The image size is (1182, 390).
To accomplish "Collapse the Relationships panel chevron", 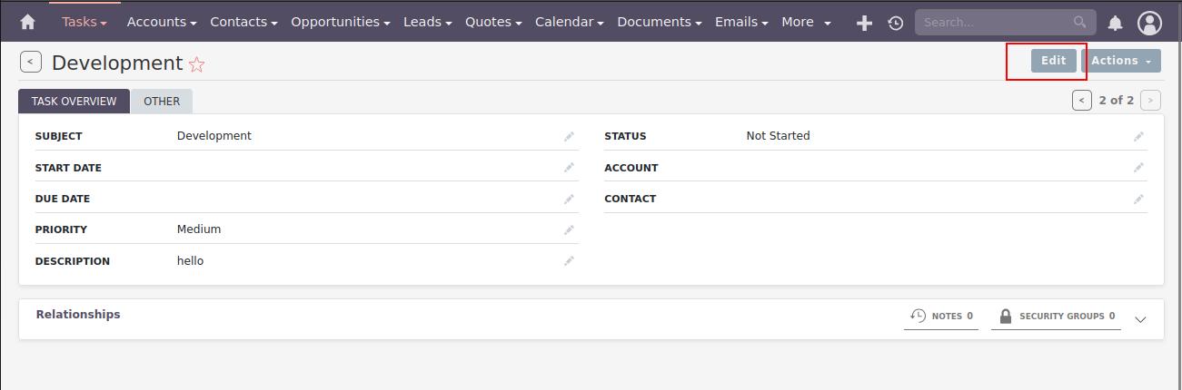I will click(1141, 318).
